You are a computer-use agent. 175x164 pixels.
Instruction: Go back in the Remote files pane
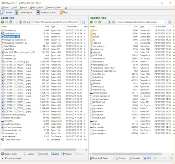coord(91,22)
